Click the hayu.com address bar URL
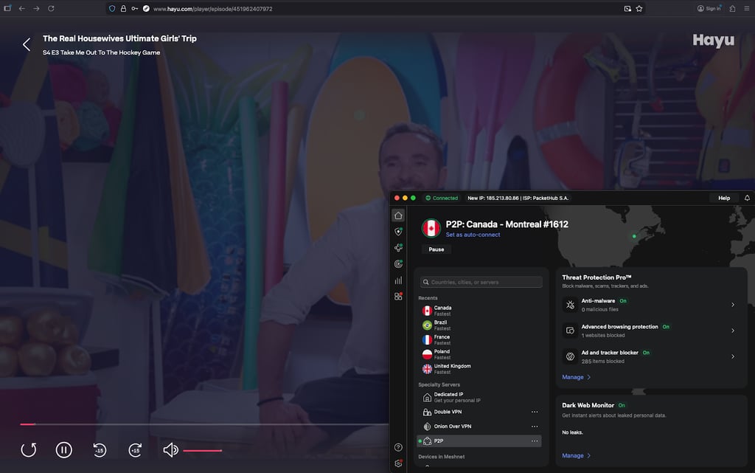 (x=213, y=9)
